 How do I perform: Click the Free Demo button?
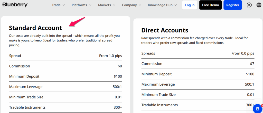211,5
